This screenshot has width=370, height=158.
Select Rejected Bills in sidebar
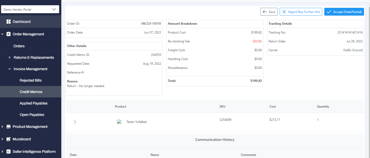(x=31, y=80)
